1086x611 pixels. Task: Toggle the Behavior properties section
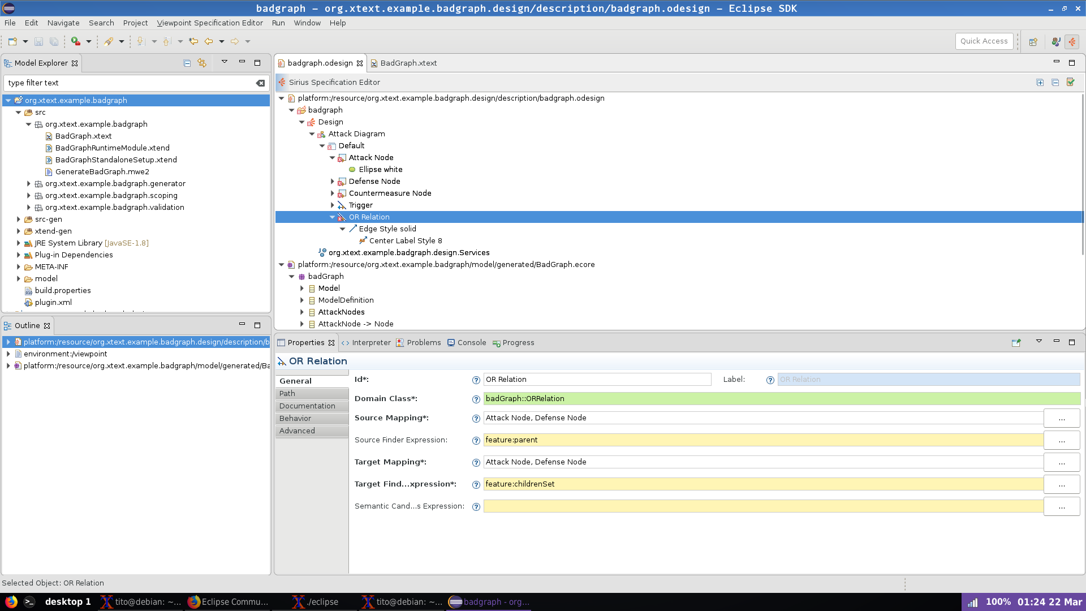[295, 418]
